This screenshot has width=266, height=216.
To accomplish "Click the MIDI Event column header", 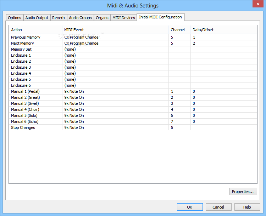I will 116,30.
